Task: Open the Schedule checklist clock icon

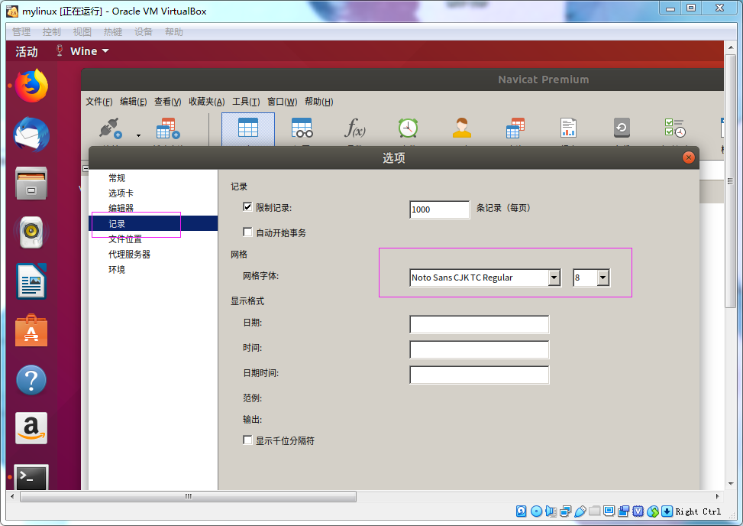Action: coord(675,128)
